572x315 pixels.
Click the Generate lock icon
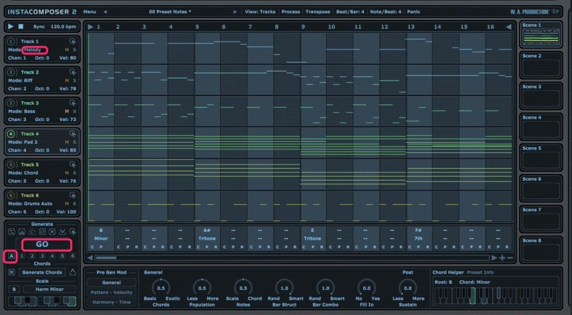[32, 231]
